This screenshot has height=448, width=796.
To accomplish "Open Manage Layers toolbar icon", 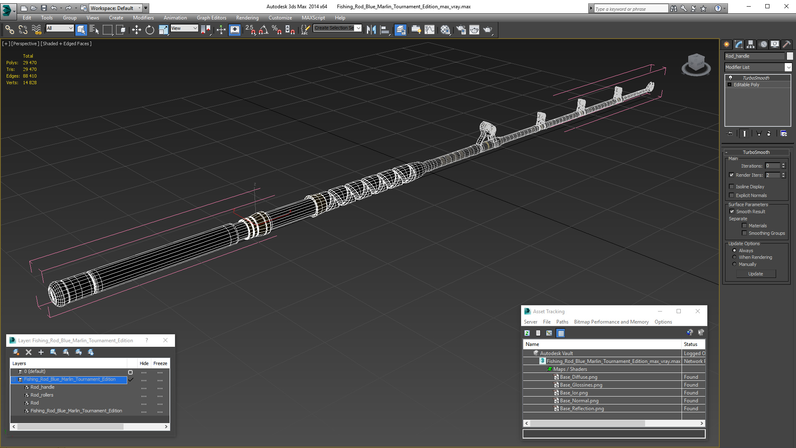I will pyautogui.click(x=400, y=29).
